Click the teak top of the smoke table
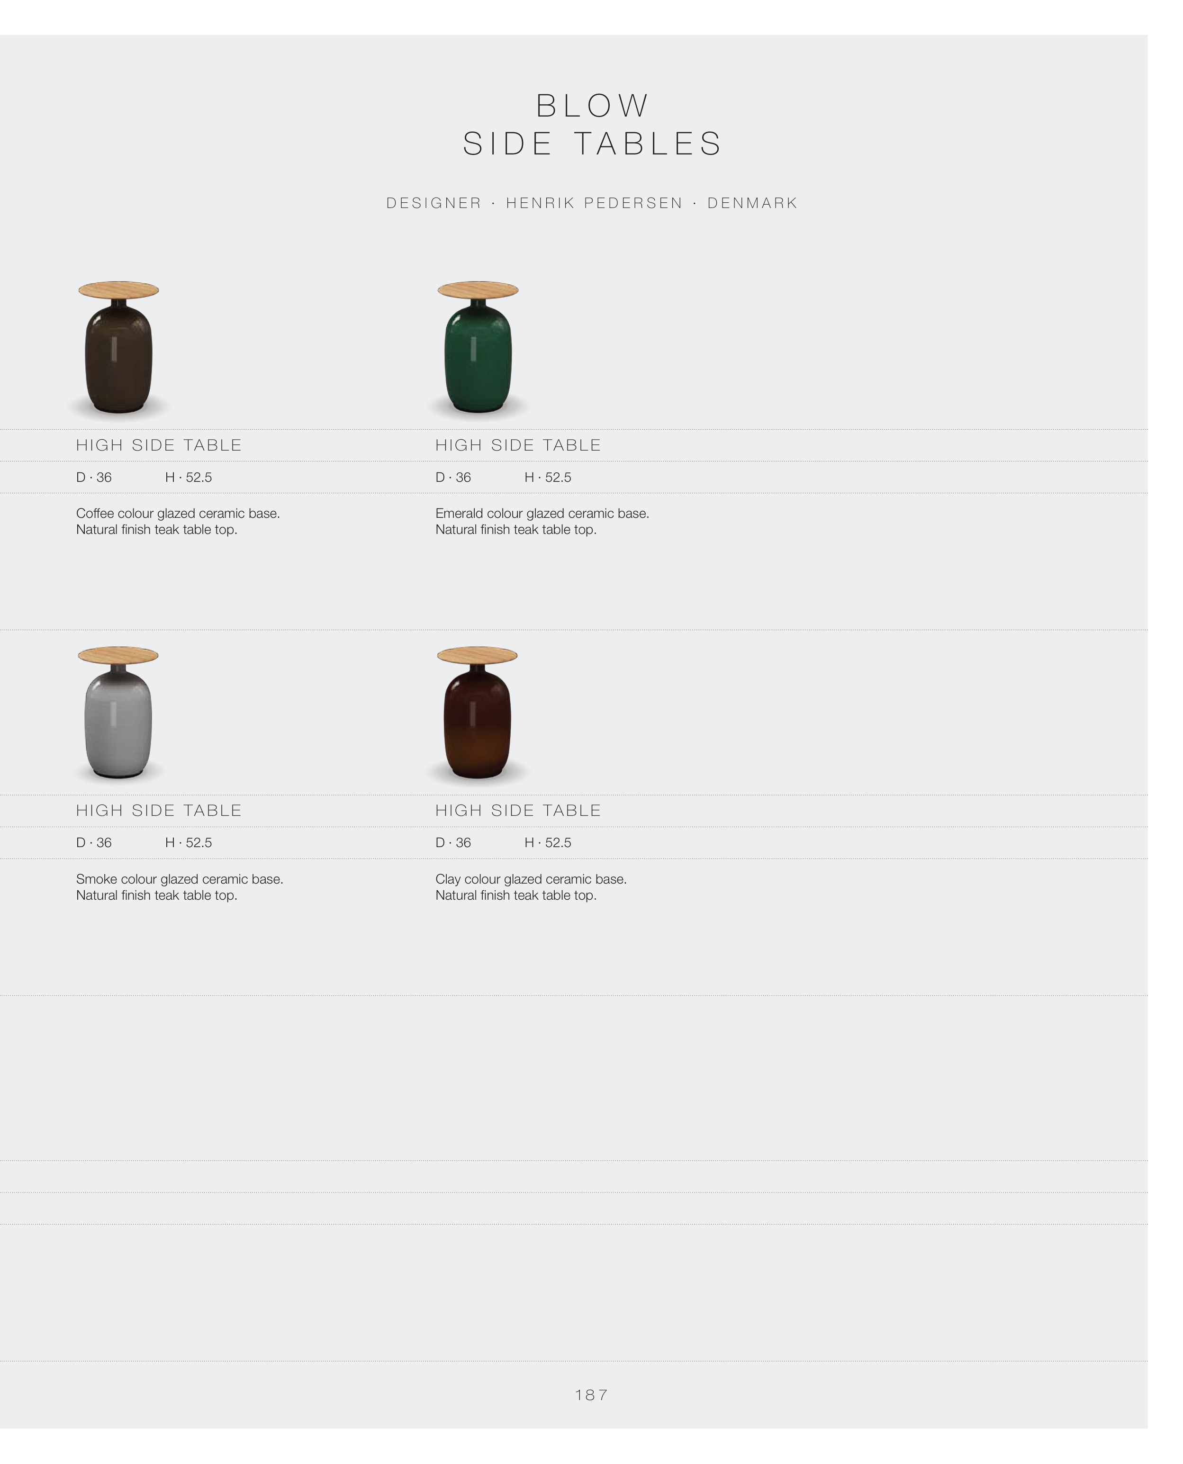 (x=118, y=656)
